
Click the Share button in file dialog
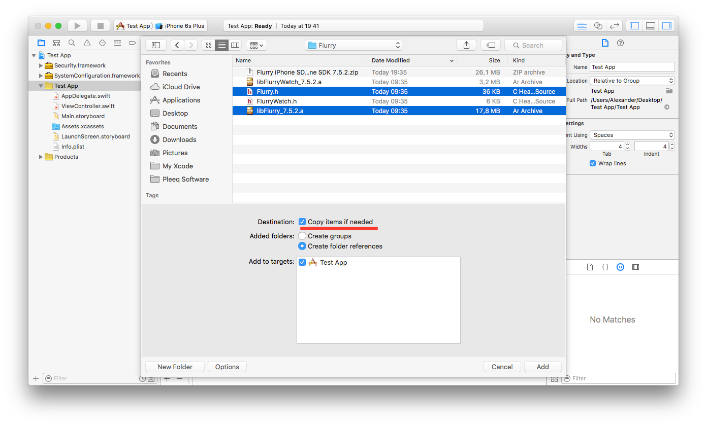tap(466, 45)
